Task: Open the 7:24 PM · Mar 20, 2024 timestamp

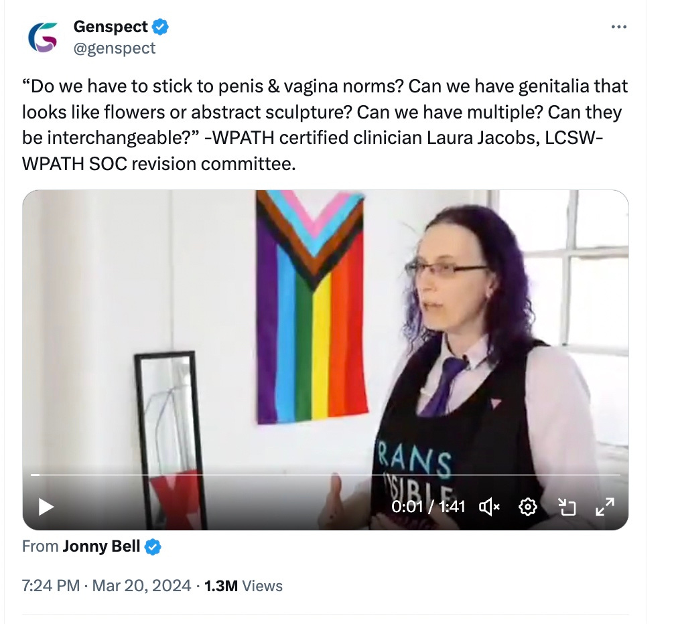Action: [107, 586]
